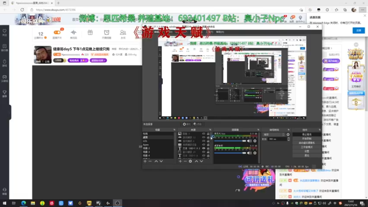The width and height of the screenshot is (368, 207).
Task: Select the text GDI+ 9 2 source row
Action: coord(194,148)
